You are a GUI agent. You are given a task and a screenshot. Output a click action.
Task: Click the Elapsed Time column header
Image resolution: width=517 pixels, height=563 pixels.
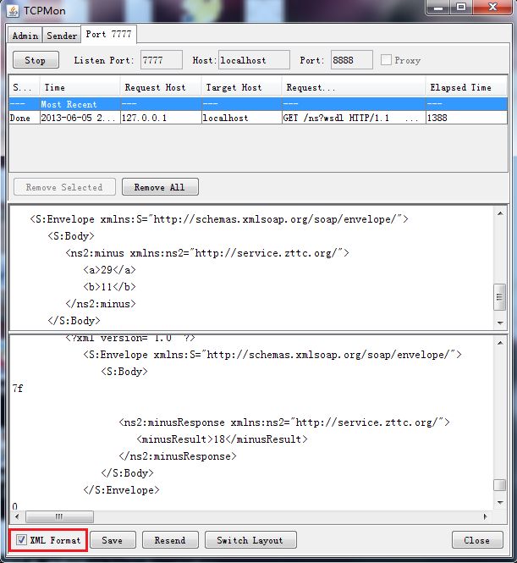[466, 87]
